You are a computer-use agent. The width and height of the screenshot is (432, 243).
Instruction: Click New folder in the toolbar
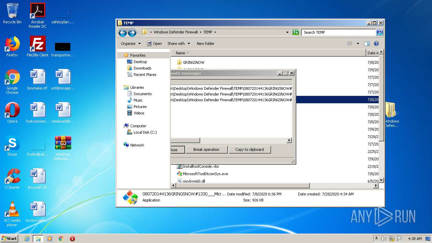[206, 44]
